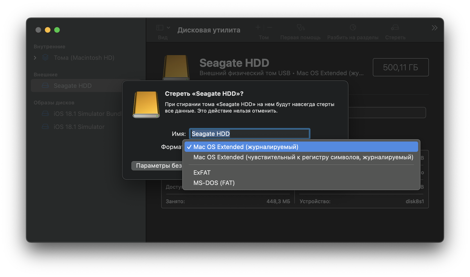
Task: Click the Partition pie-chart icon
Action: coord(353,28)
